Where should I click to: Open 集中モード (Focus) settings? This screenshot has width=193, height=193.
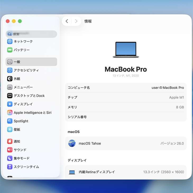click(x=22, y=158)
